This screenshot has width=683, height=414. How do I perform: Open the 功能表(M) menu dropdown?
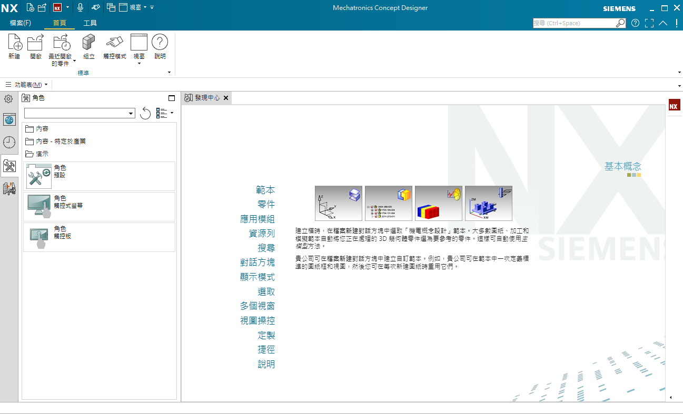(x=26, y=85)
